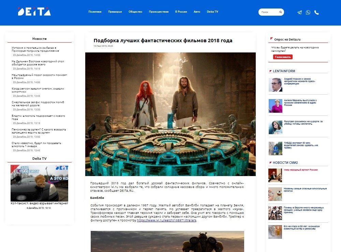Open the Кот-таксист video thumbnail

point(39,183)
